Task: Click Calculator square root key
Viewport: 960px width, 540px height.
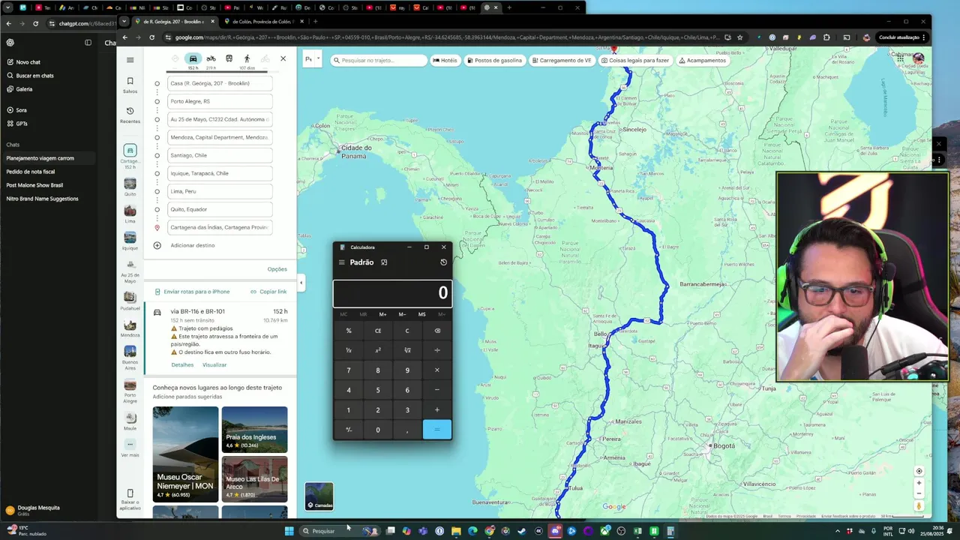Action: [407, 350]
